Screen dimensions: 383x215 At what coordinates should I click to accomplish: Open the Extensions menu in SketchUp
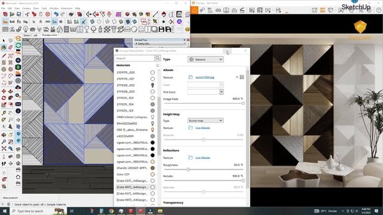pos(66,8)
